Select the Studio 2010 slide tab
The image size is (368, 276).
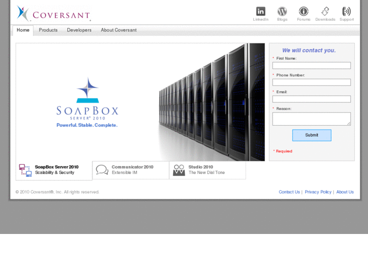[208, 170]
